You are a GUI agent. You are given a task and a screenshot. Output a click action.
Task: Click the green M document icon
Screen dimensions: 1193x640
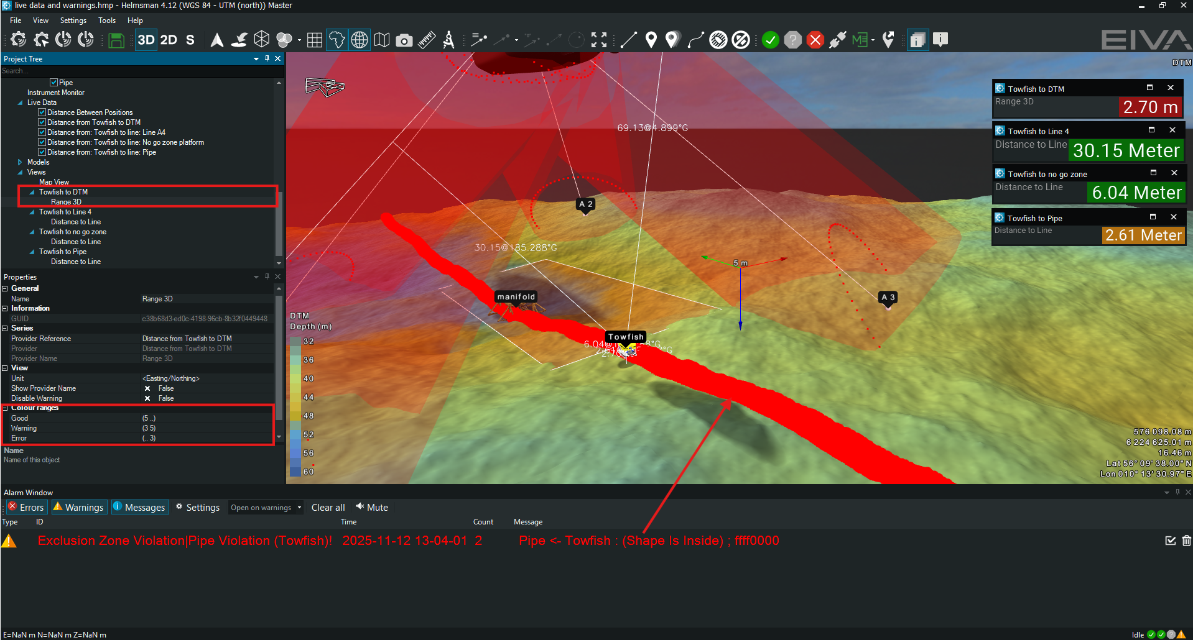[x=860, y=40]
